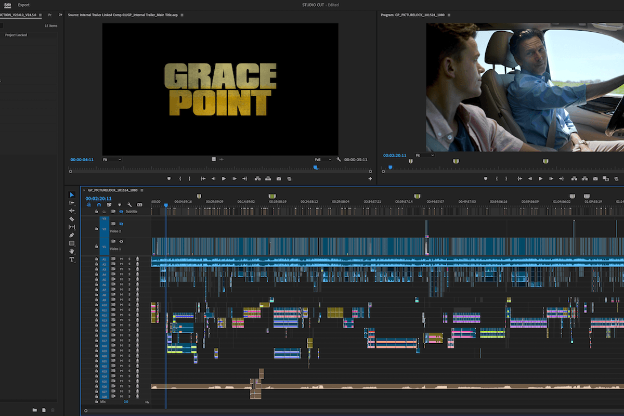624x416 pixels.
Task: Switch to Export workspace tab
Action: tap(24, 5)
